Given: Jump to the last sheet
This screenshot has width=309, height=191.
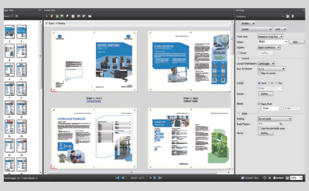Looking at the screenshot, I should tap(160, 178).
